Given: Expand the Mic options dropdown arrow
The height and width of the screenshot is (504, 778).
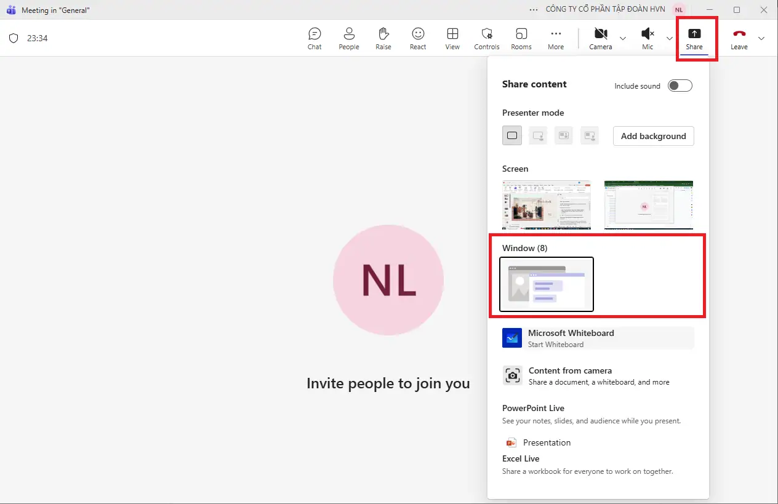Looking at the screenshot, I should [x=670, y=38].
